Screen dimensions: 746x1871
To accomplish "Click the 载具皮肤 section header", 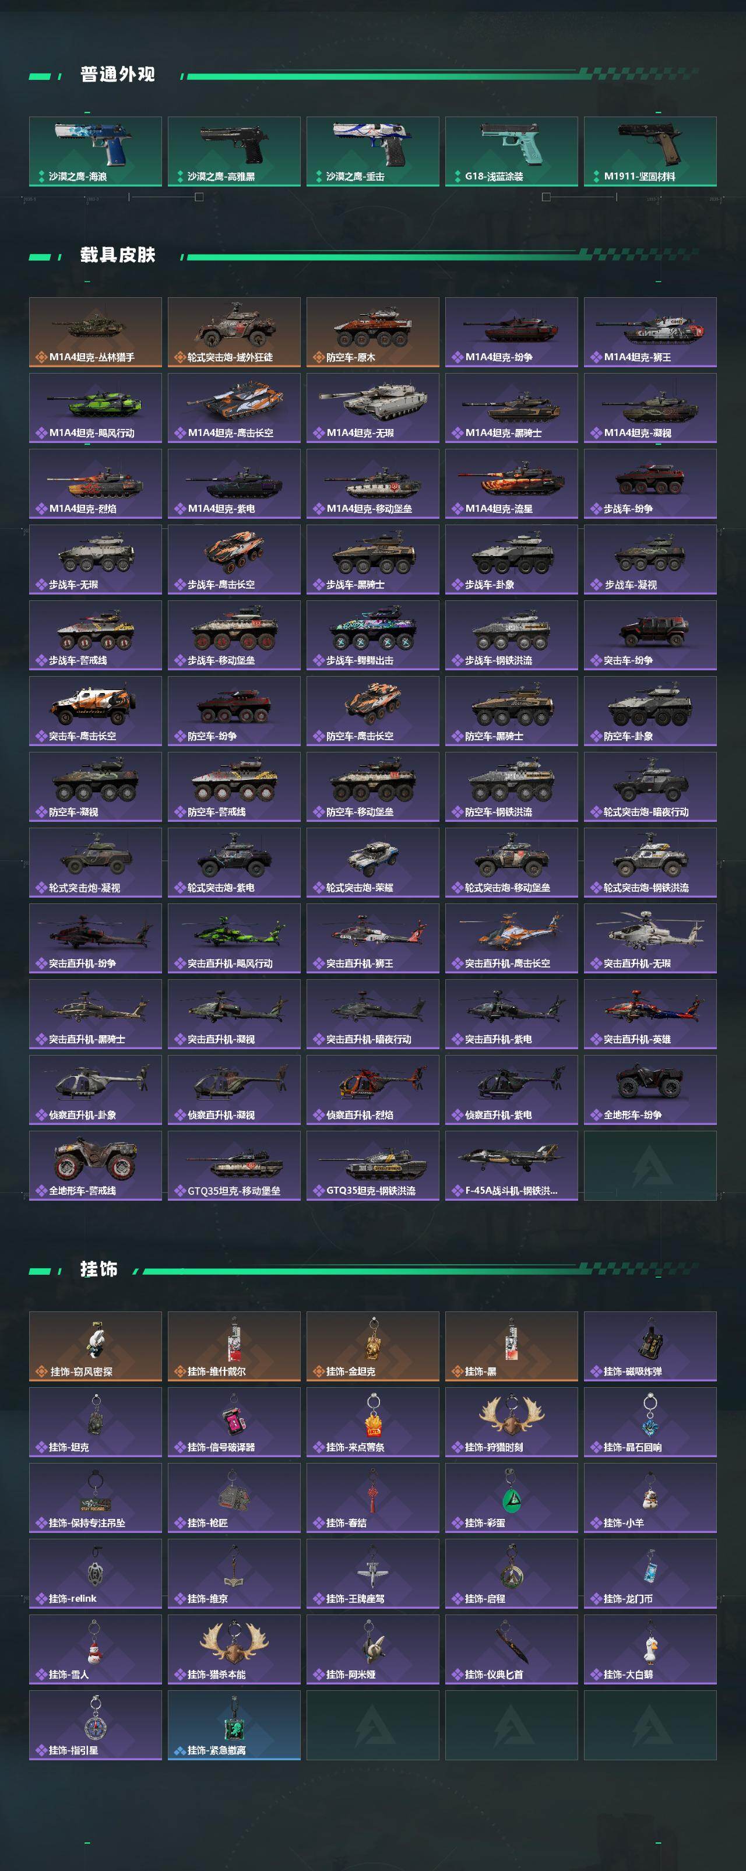I will coord(118,255).
